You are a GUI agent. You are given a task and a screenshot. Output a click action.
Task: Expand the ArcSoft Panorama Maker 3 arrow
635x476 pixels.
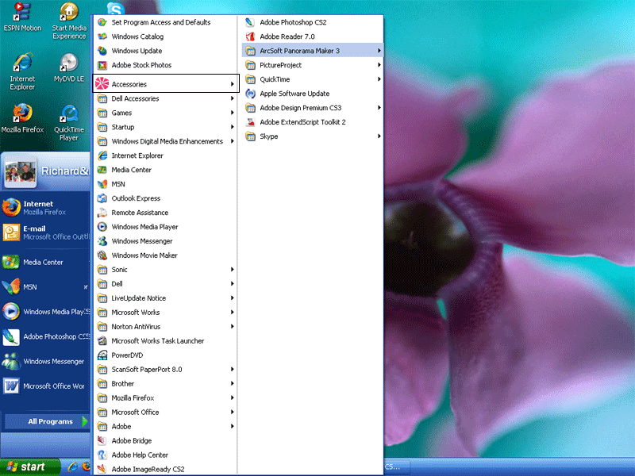click(379, 51)
